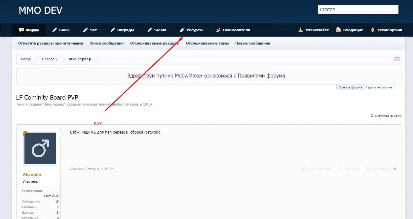Open the Форум navigation tab
The image size is (413, 219).
29,30
